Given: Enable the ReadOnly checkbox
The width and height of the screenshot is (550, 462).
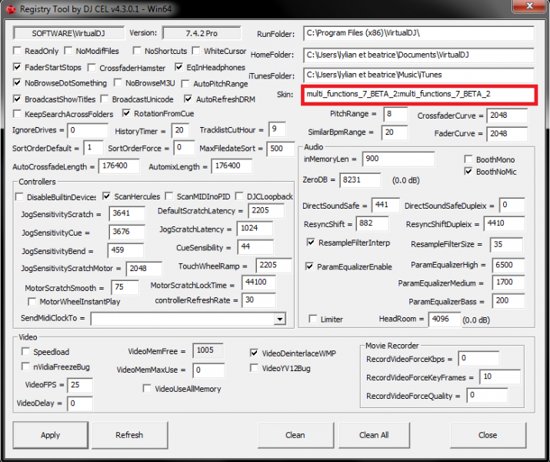Looking at the screenshot, I should point(17,51).
